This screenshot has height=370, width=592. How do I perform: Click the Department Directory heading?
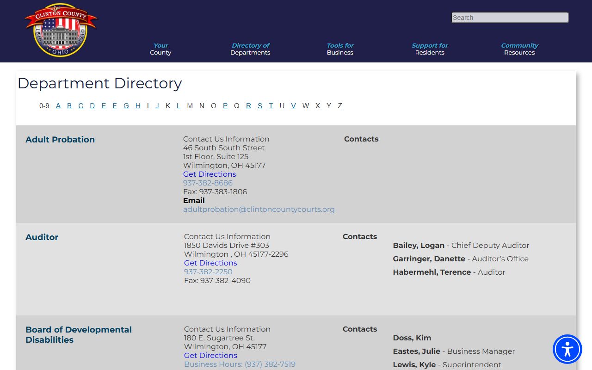click(x=100, y=84)
